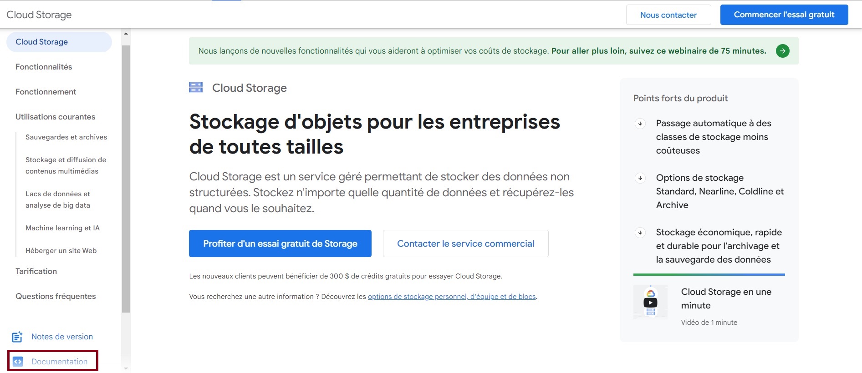
Task: Click Cloud Storage en une minute title
Action: [726, 298]
